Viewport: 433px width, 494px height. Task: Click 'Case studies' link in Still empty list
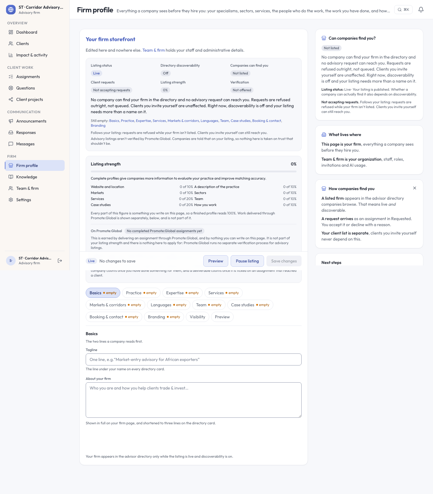click(241, 121)
